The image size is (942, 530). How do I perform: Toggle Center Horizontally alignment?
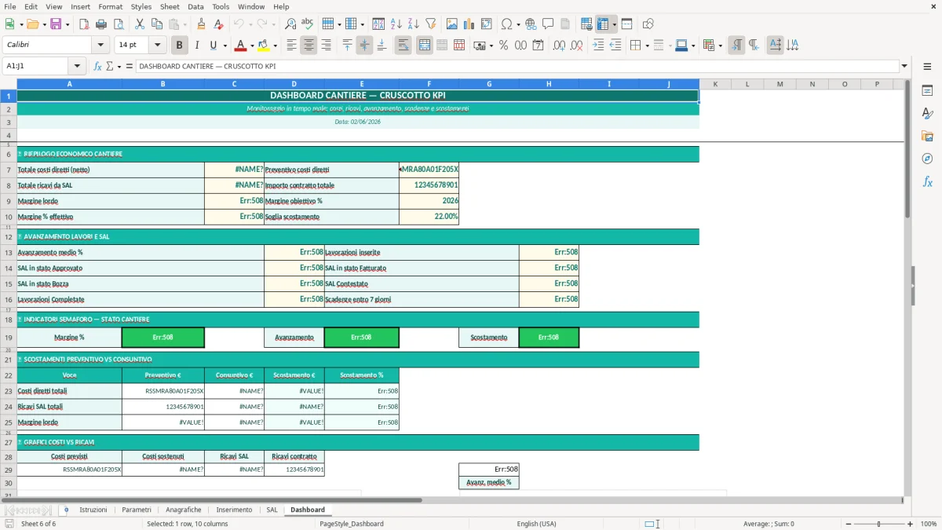[309, 46]
